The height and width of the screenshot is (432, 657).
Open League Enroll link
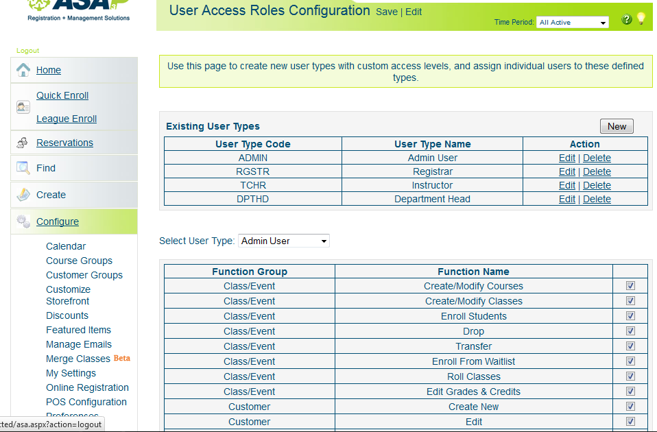pyautogui.click(x=67, y=119)
